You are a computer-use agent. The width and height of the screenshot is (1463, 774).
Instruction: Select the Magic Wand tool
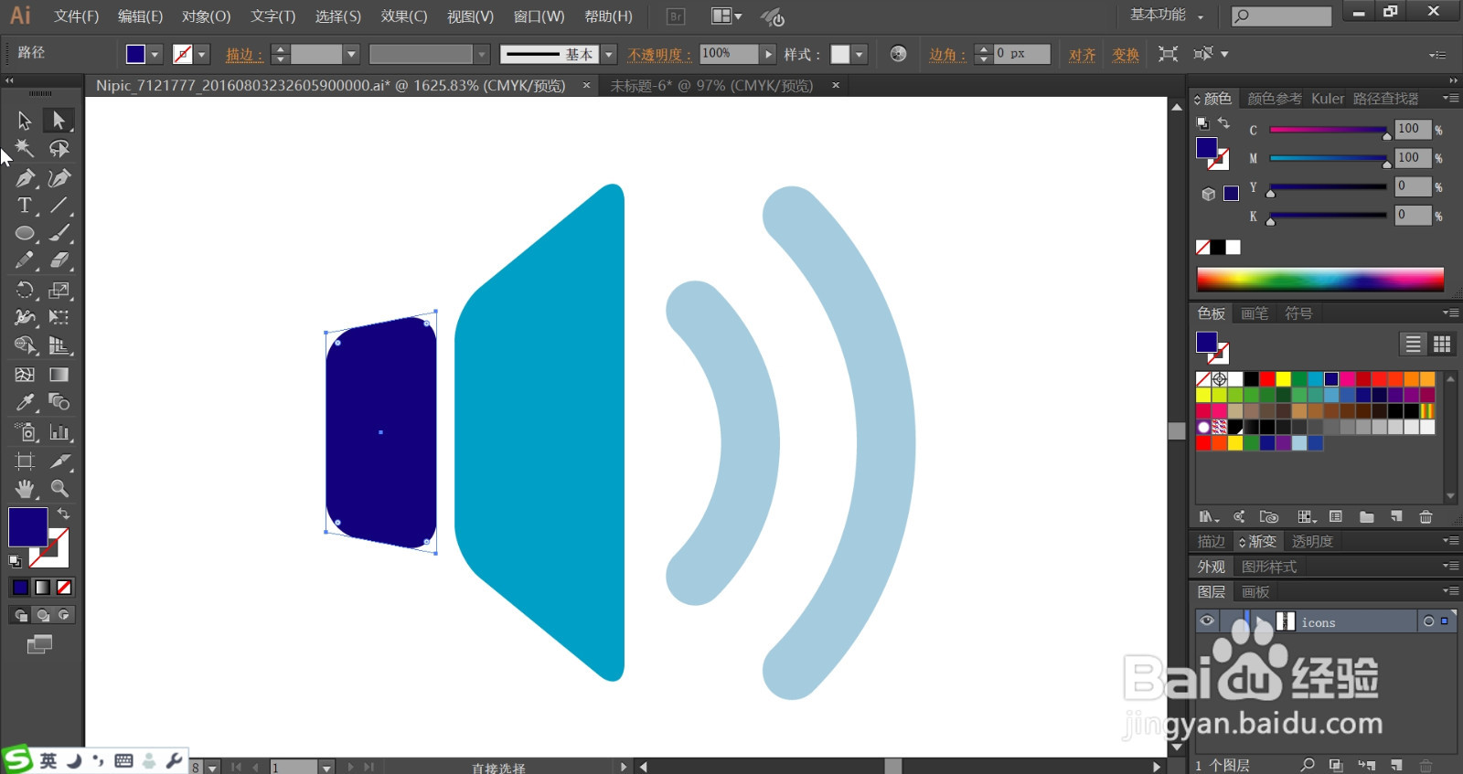coord(25,148)
